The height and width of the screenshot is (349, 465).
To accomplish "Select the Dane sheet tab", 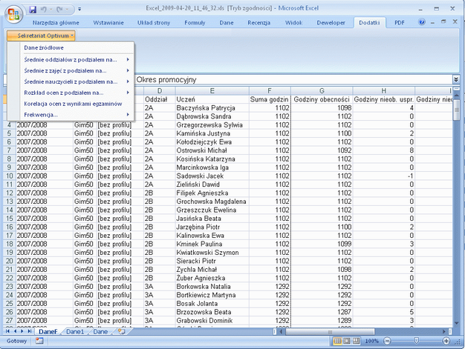I will (x=100, y=331).
